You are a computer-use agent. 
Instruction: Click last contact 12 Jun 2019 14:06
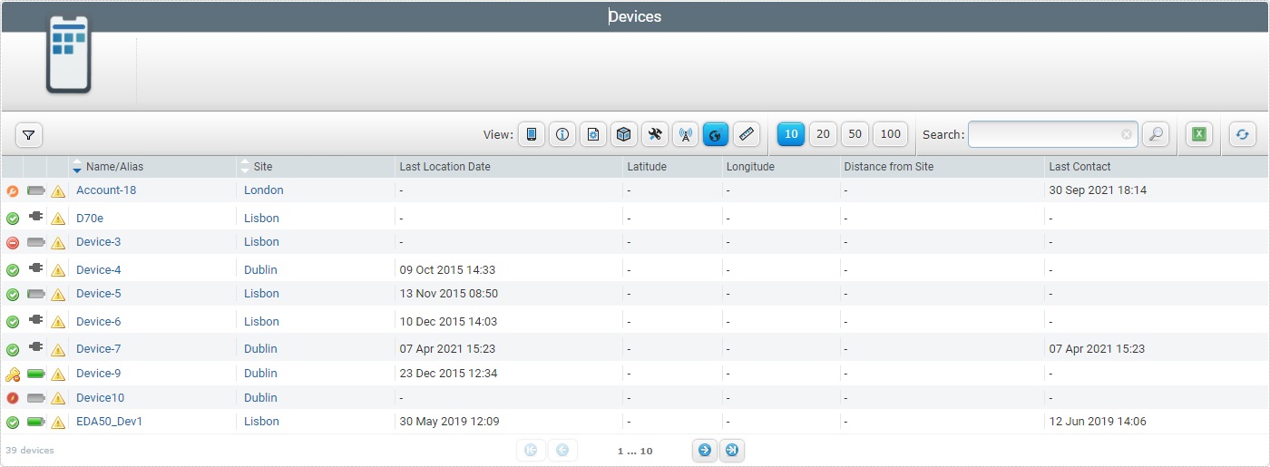pyautogui.click(x=1099, y=422)
